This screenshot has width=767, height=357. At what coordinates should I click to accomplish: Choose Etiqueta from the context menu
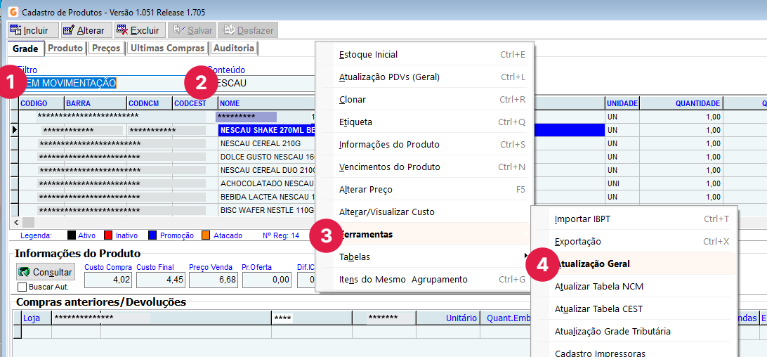[x=424, y=122]
